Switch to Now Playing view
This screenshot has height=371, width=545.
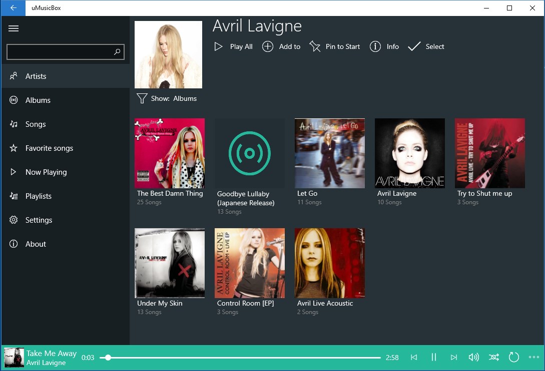[66, 172]
